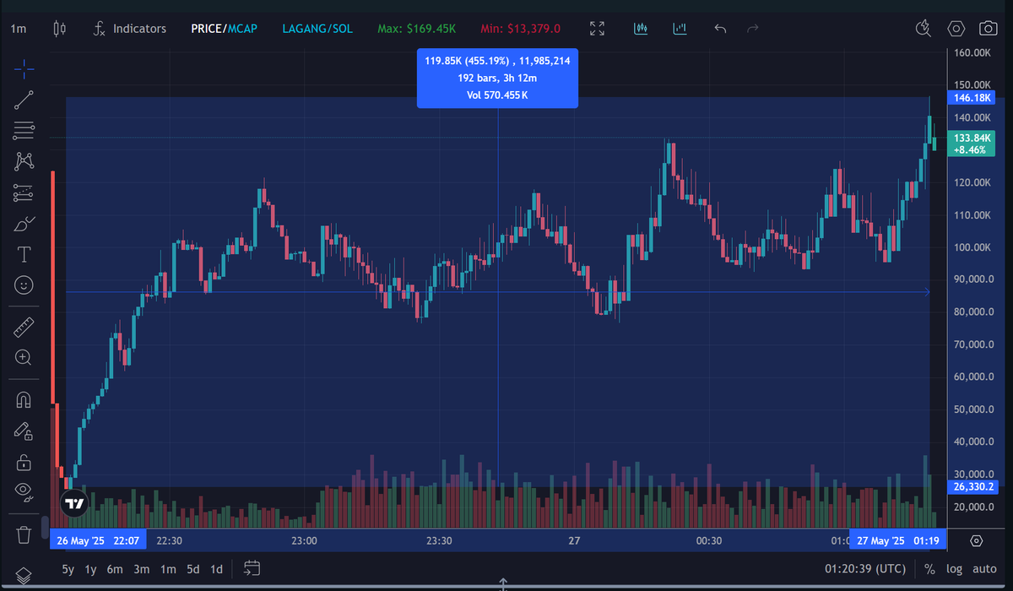Viewport: 1013px width, 591px height.
Task: Click the trash remove drawings icon
Action: tap(24, 534)
